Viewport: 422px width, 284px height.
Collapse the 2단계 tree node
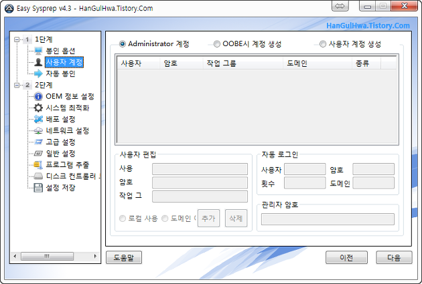coord(17,85)
